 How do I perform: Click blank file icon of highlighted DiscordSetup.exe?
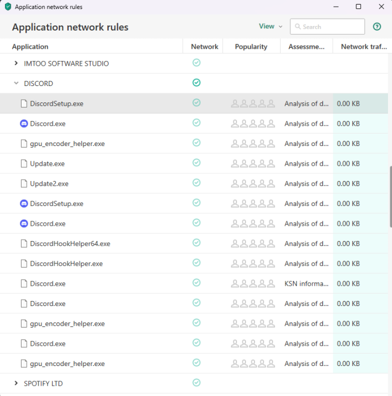[24, 104]
